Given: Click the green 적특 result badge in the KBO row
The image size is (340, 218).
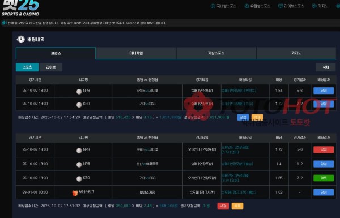Looking at the screenshot, I should [x=324, y=178].
